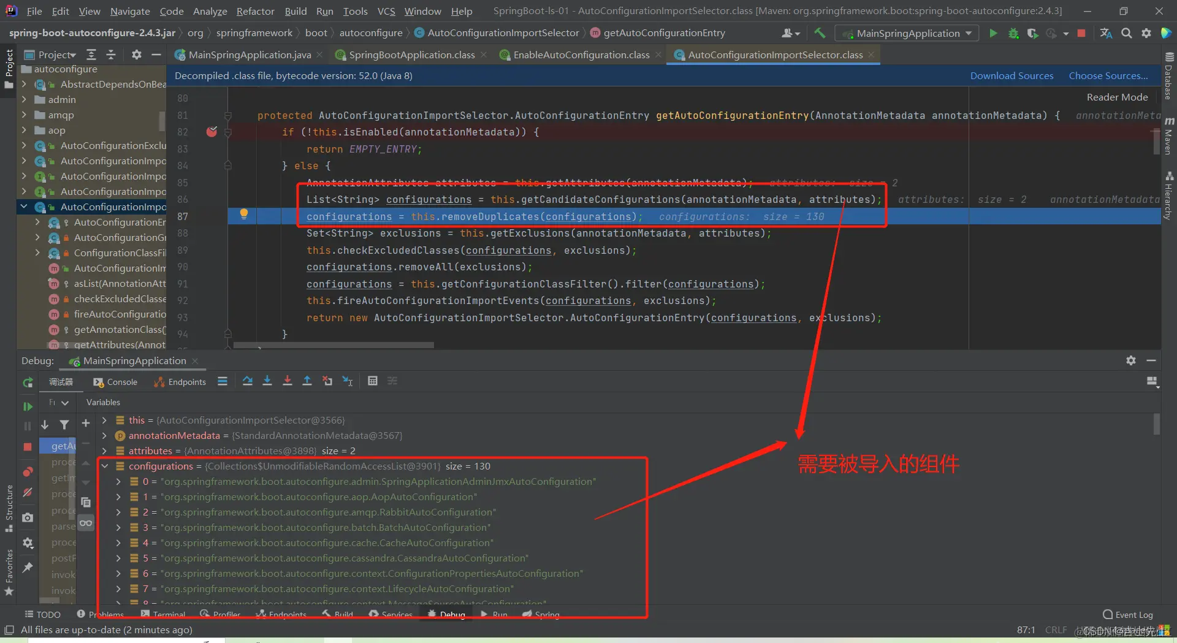Screen dimensions: 1177x643
Task: Step over the current line
Action: (x=248, y=381)
